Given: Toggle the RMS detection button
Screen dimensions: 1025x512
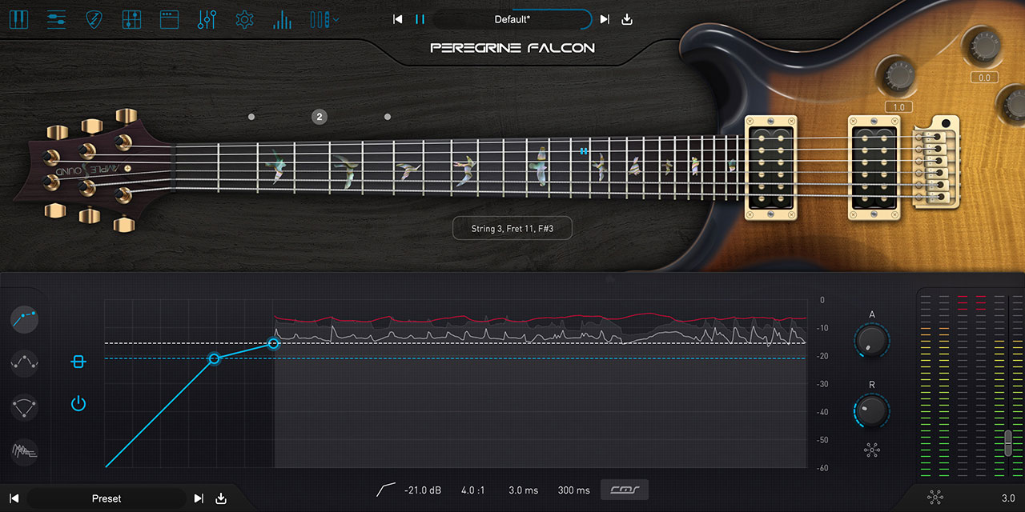Looking at the screenshot, I should coord(625,490).
